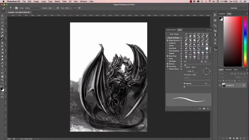Screen dimensions: 249x140
Task: Open the History panel icon in the dock
Action: coord(215,15)
